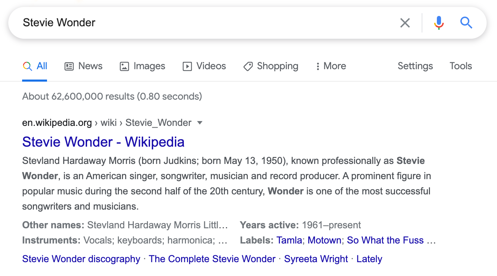Open search Settings

pyautogui.click(x=415, y=66)
